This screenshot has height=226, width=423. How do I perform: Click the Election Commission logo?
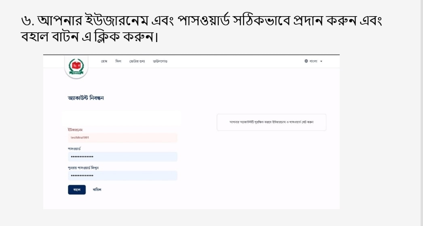click(76, 66)
